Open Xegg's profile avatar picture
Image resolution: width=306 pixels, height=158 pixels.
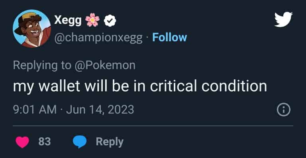pos(32,29)
